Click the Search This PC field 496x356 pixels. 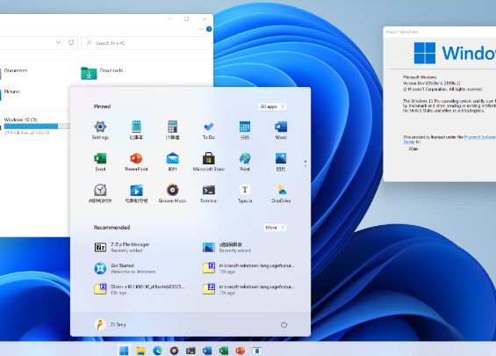pyautogui.click(x=146, y=43)
